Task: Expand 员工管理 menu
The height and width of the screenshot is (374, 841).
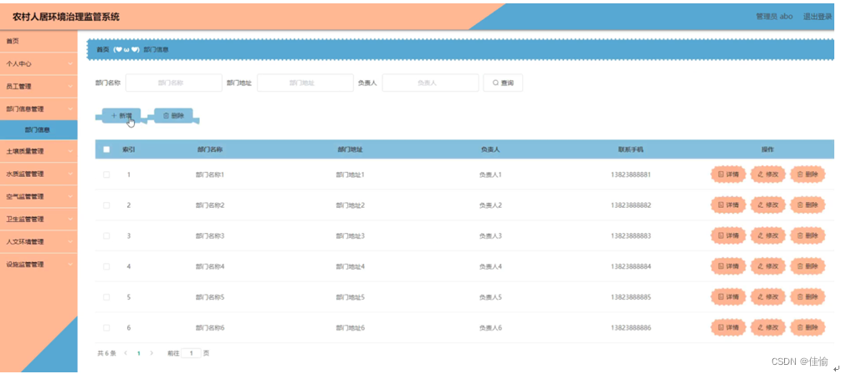Action: pyautogui.click(x=38, y=86)
